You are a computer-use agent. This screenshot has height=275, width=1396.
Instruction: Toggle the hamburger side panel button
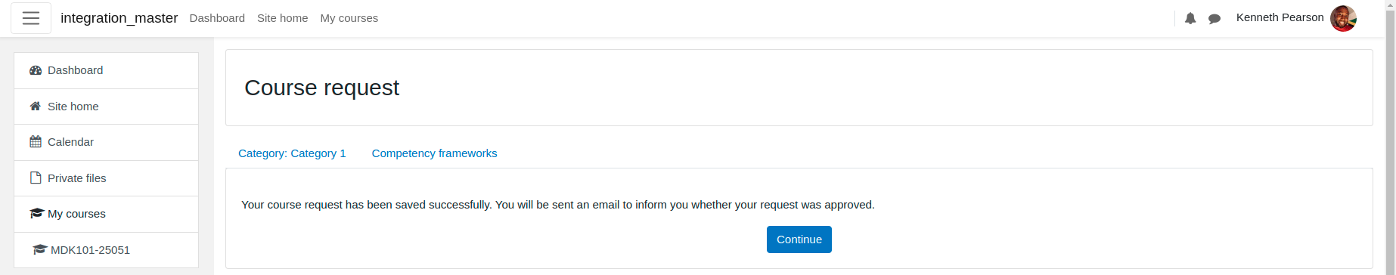[x=31, y=18]
